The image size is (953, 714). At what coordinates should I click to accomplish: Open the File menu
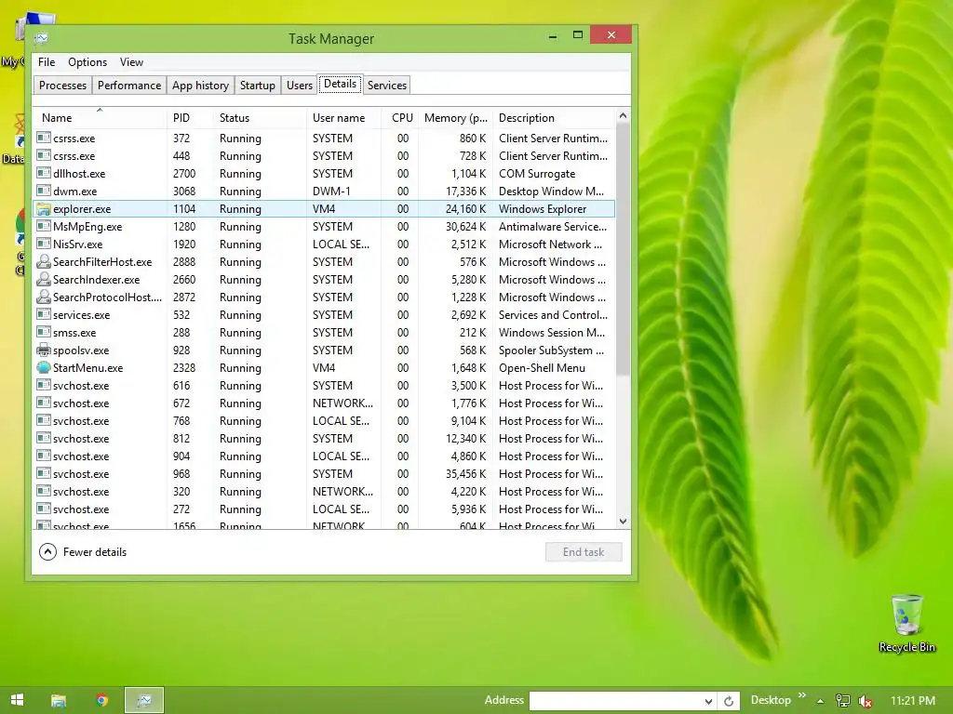[47, 62]
